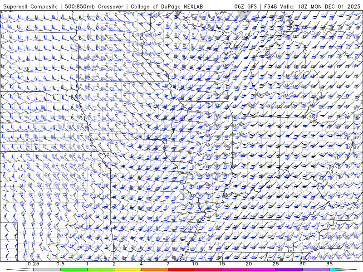Viewport: 363px width, 272px height.
Task: Pick the lavender segment between 30 and 35
Action: click(316, 270)
